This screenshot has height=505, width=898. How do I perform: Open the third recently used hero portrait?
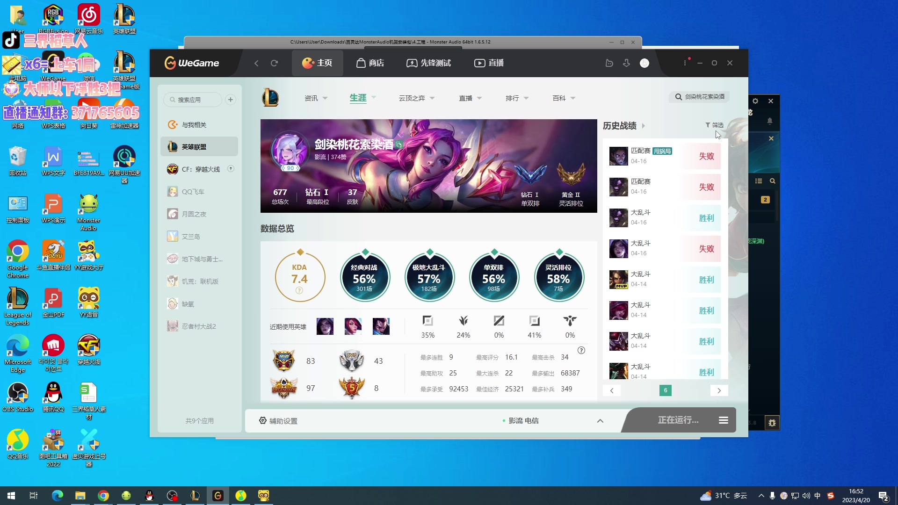pos(381,326)
